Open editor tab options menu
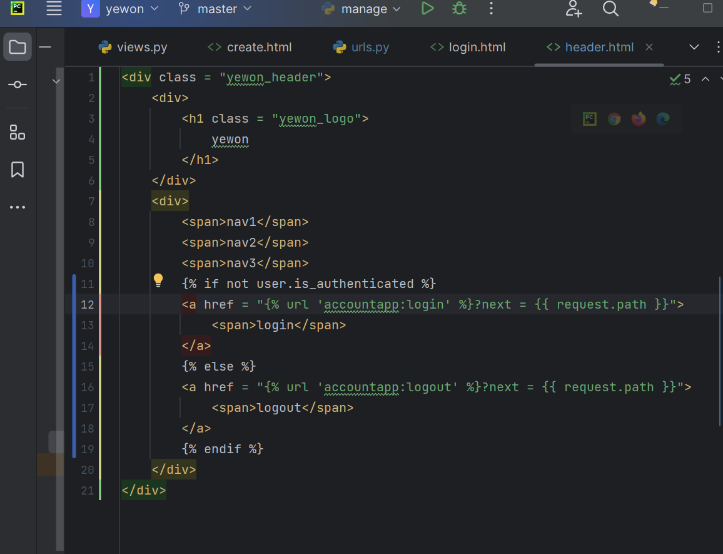Image resolution: width=723 pixels, height=554 pixels. (x=719, y=47)
